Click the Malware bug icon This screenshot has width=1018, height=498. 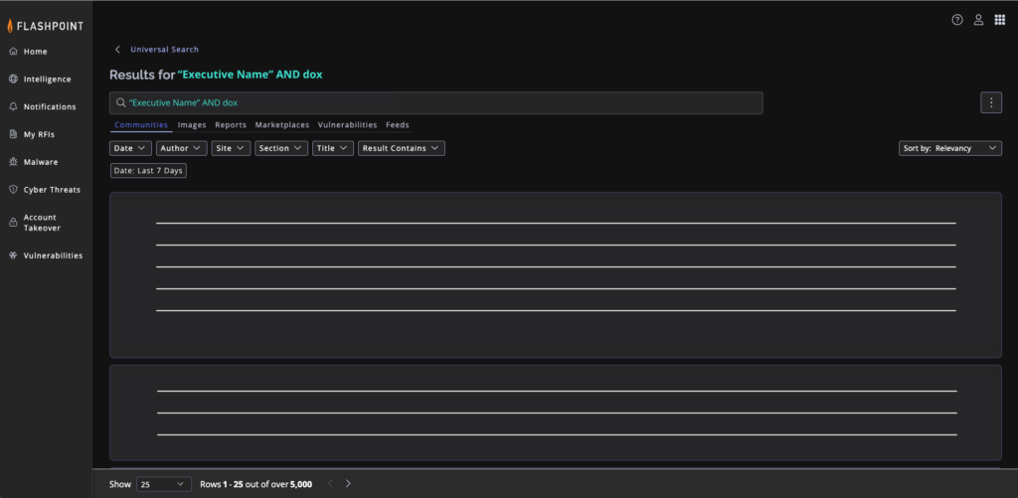(13, 162)
